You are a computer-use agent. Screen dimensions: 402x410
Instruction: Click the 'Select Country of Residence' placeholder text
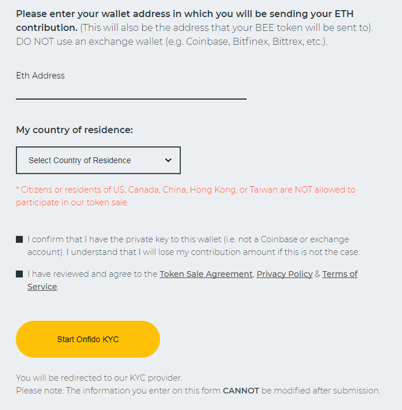click(80, 160)
